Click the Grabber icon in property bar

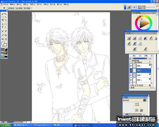(x=4, y=8)
